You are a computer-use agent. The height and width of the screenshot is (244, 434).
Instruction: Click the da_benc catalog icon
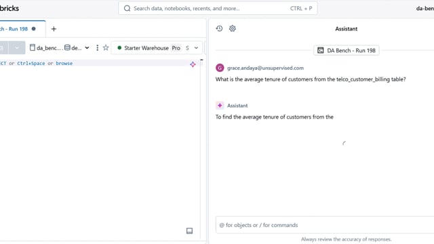coord(33,48)
